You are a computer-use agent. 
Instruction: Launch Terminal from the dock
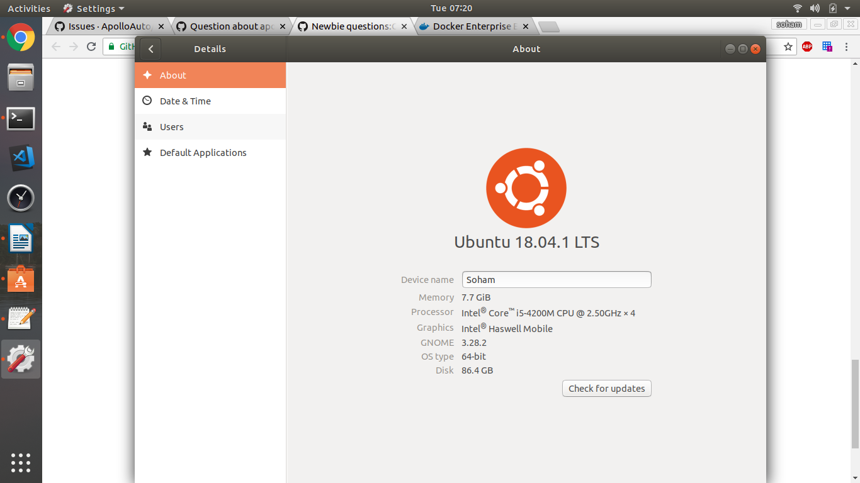point(21,118)
